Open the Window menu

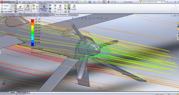pyautogui.click(x=66, y=2)
